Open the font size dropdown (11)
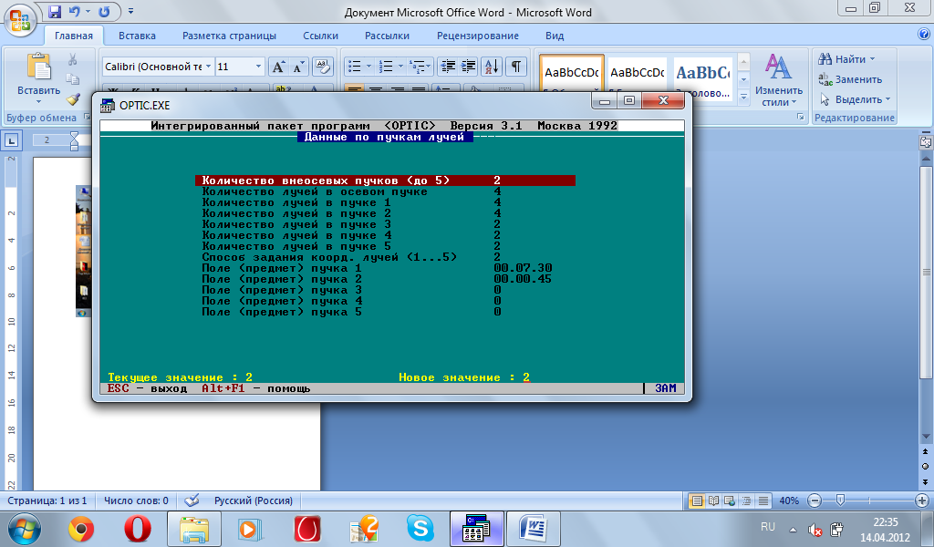Image resolution: width=934 pixels, height=547 pixels. click(258, 67)
